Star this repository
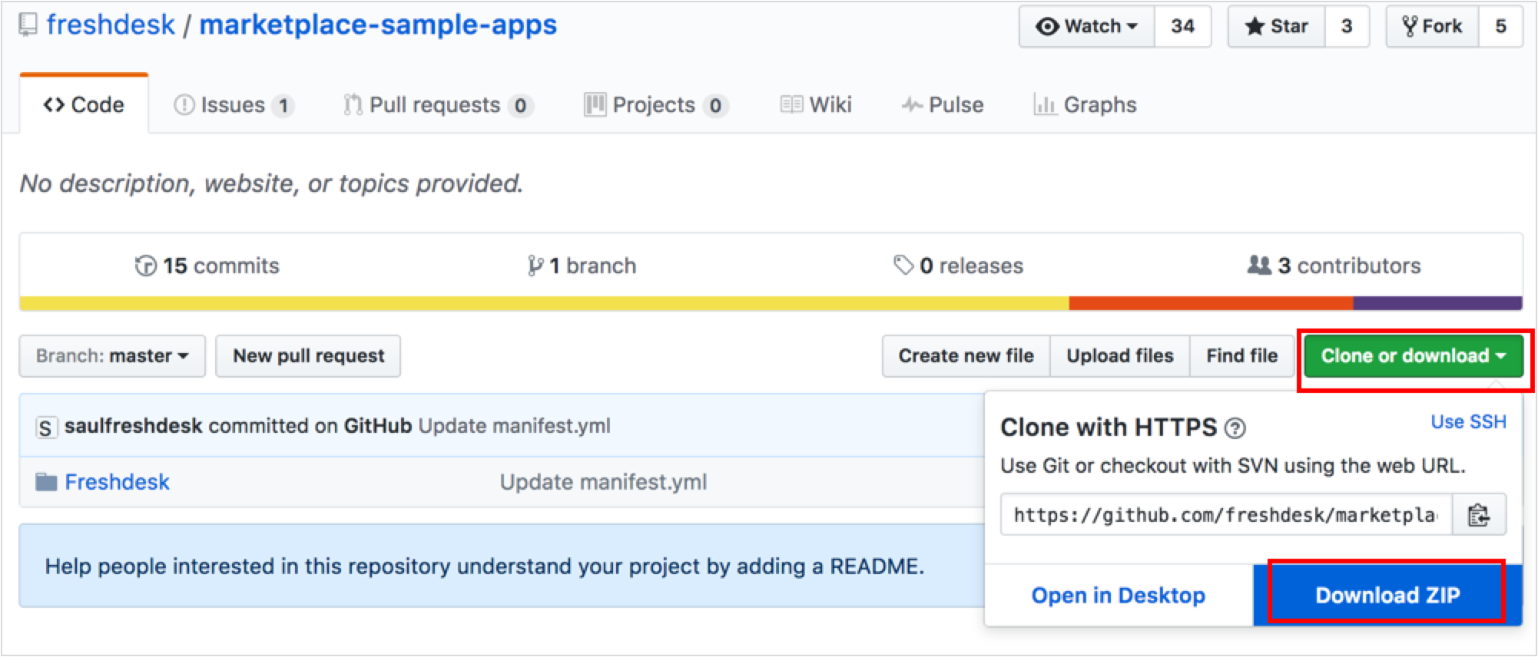The image size is (1538, 657). [1277, 27]
